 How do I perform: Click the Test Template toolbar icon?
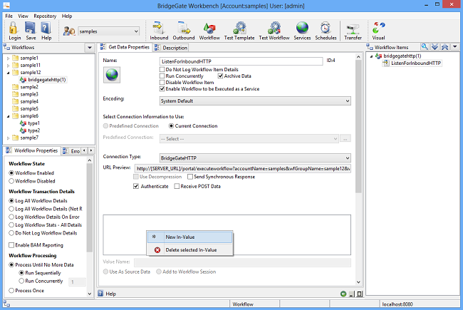click(x=239, y=29)
